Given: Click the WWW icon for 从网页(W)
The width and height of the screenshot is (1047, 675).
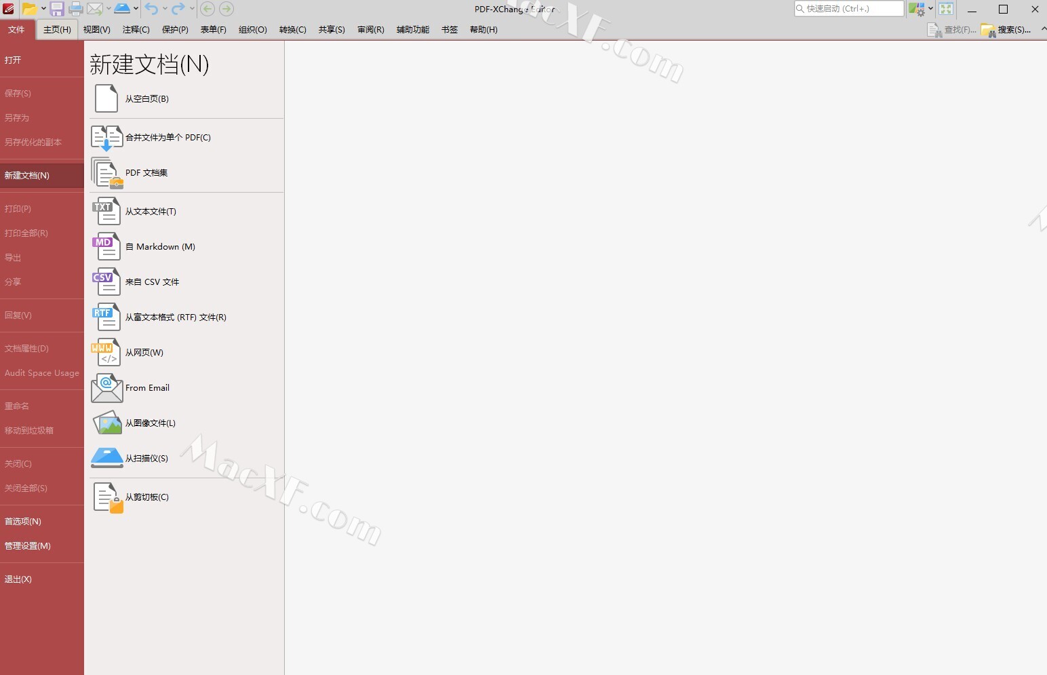Looking at the screenshot, I should tap(106, 352).
